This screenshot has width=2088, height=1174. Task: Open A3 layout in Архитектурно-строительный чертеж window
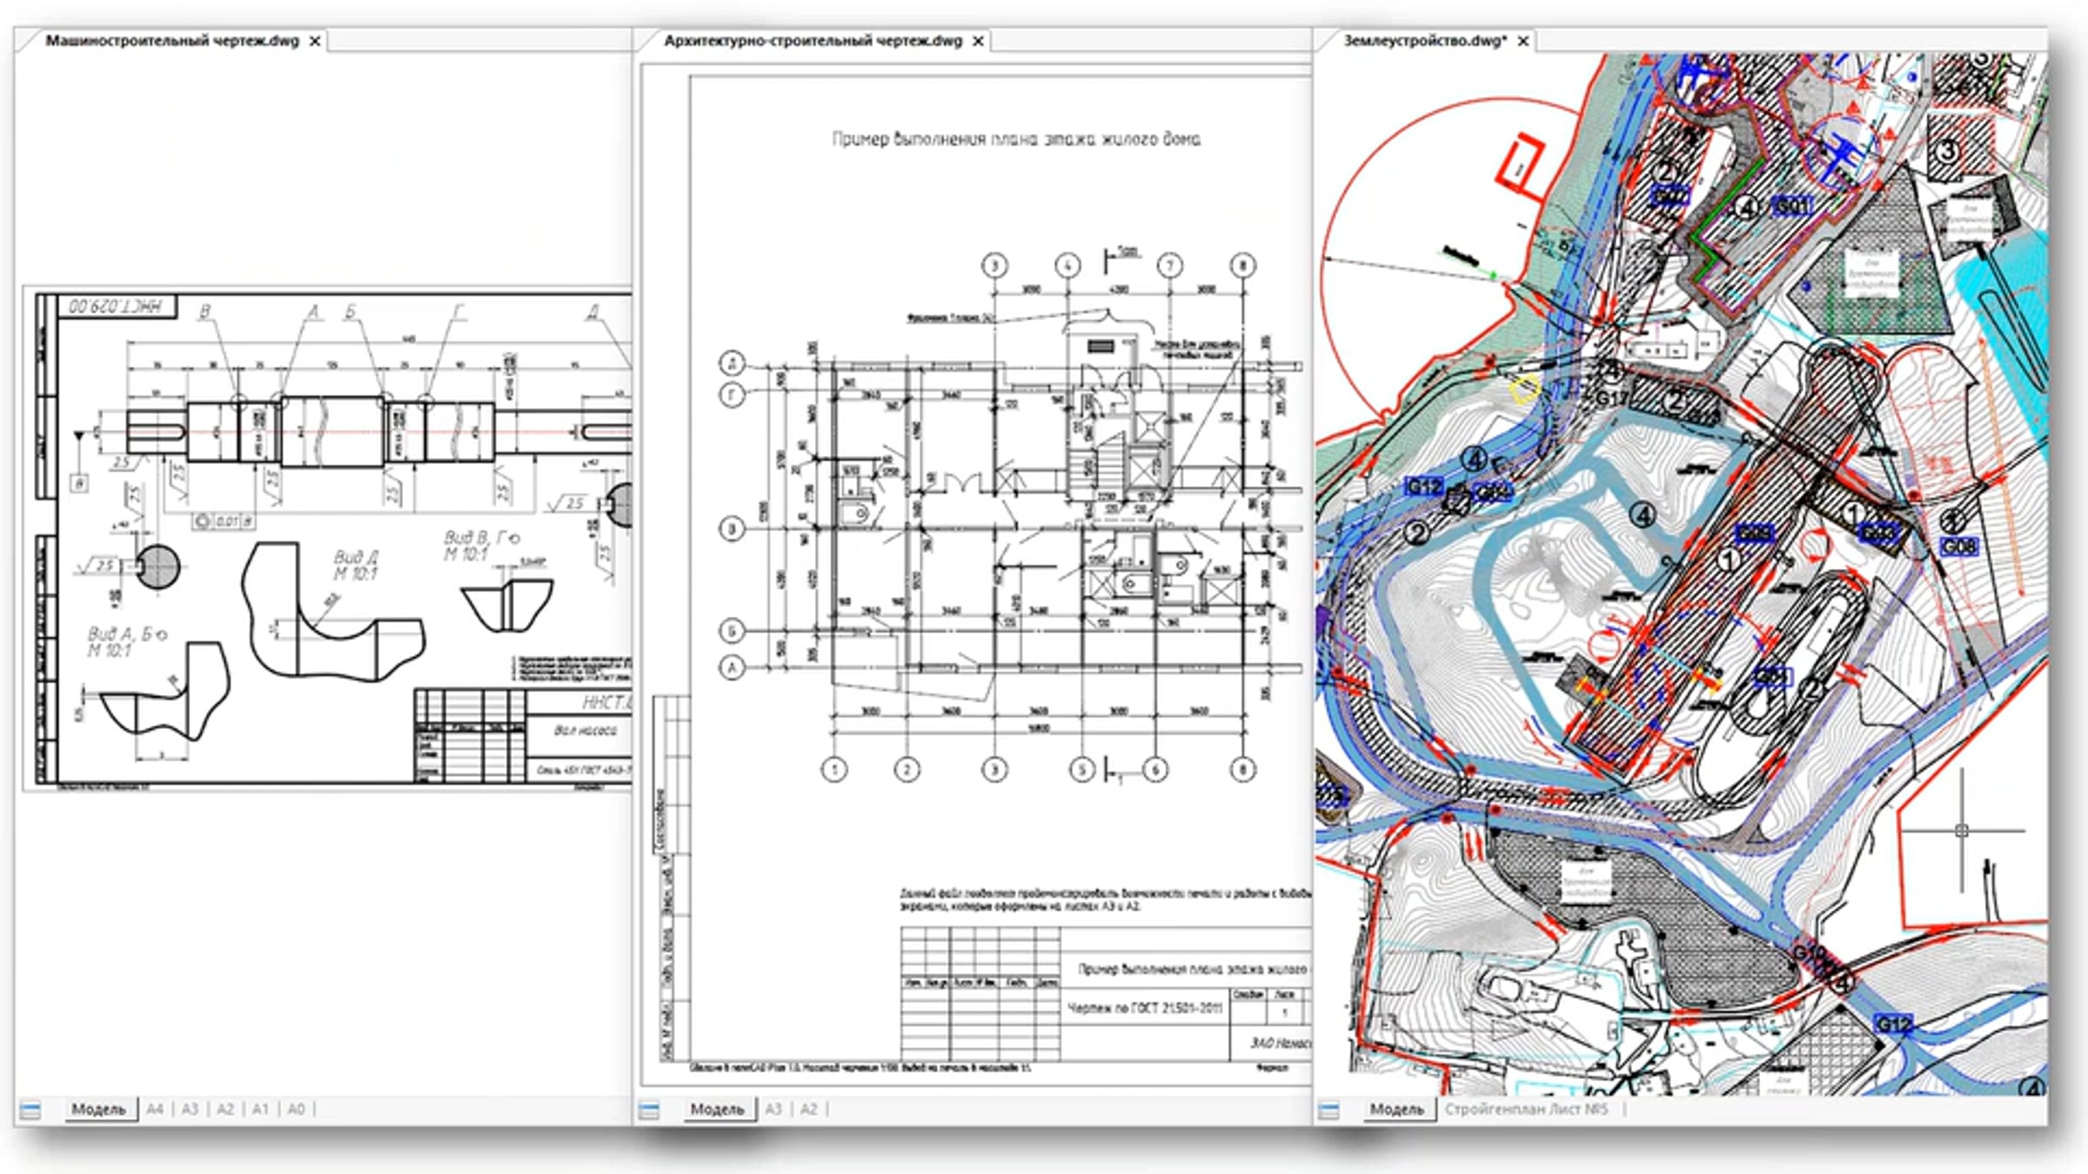coord(773,1110)
